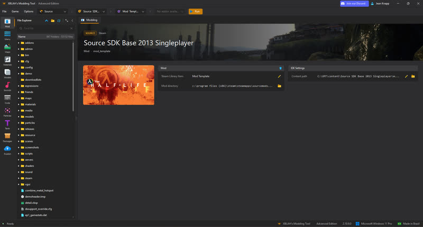Select detail.vbsp file
The width and height of the screenshot is (423, 227).
coord(31,203)
